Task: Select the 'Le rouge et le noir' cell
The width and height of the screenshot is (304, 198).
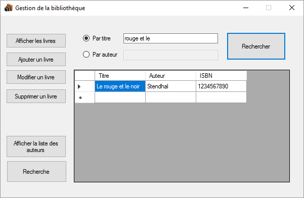Action: [x=120, y=86]
